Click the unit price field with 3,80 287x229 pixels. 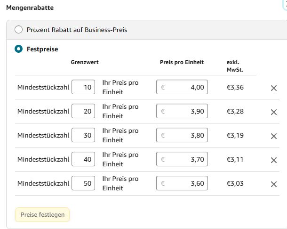pyautogui.click(x=182, y=135)
